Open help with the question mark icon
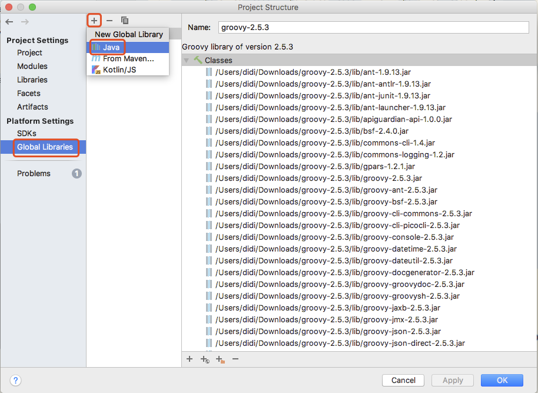This screenshot has width=538, height=393. (15, 380)
